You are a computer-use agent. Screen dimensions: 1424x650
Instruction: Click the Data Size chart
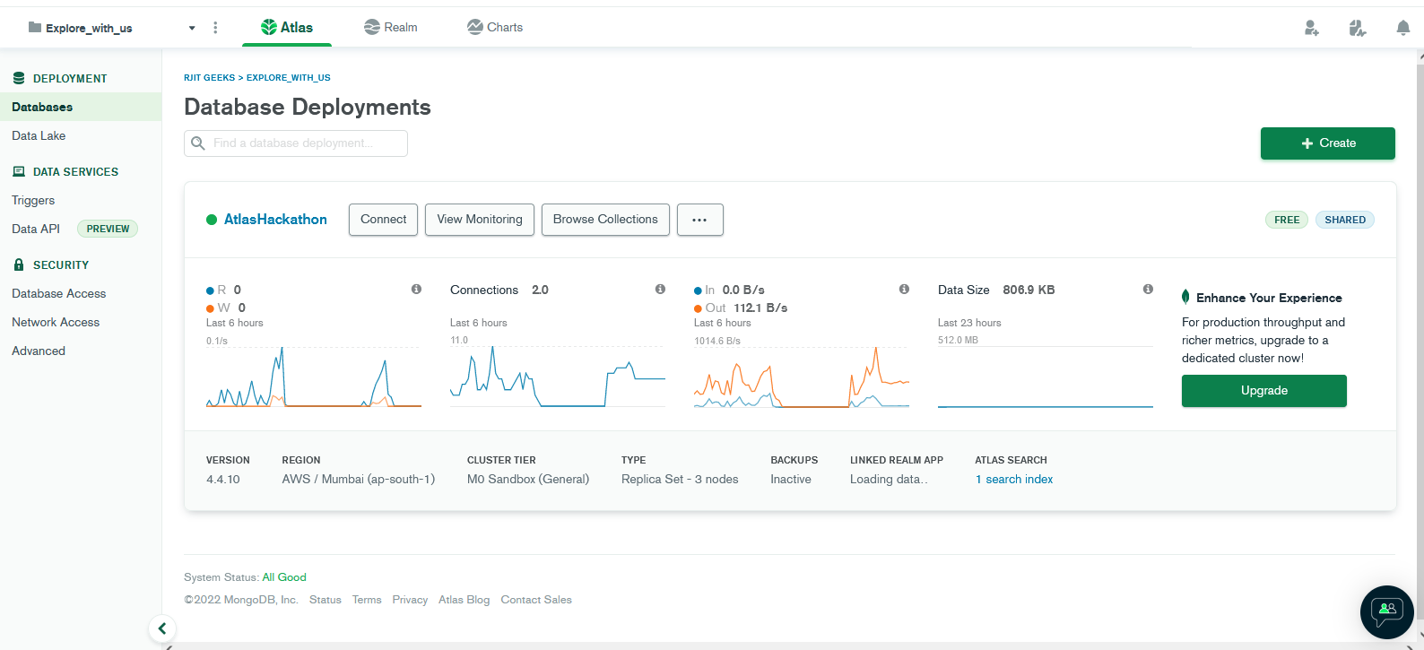pos(1046,377)
